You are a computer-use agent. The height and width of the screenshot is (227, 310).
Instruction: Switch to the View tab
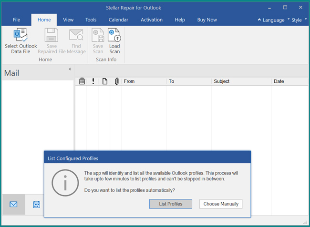pos(68,20)
